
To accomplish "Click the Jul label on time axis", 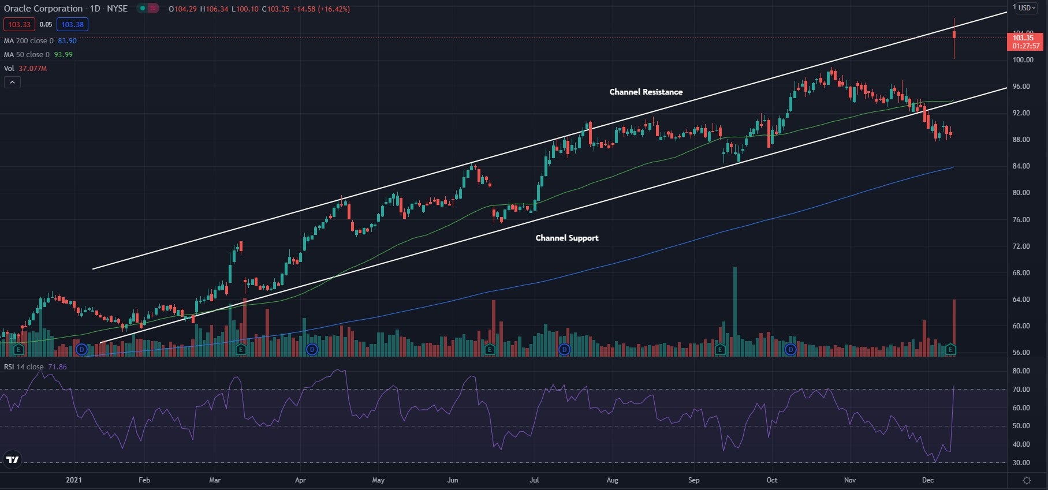I will point(534,480).
